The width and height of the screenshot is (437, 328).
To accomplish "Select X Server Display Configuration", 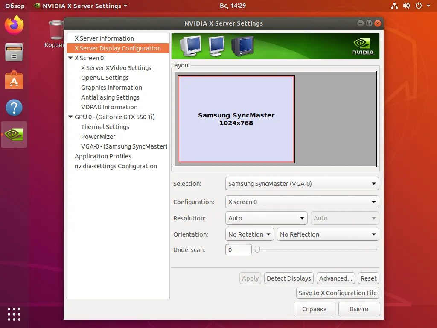I will [118, 48].
